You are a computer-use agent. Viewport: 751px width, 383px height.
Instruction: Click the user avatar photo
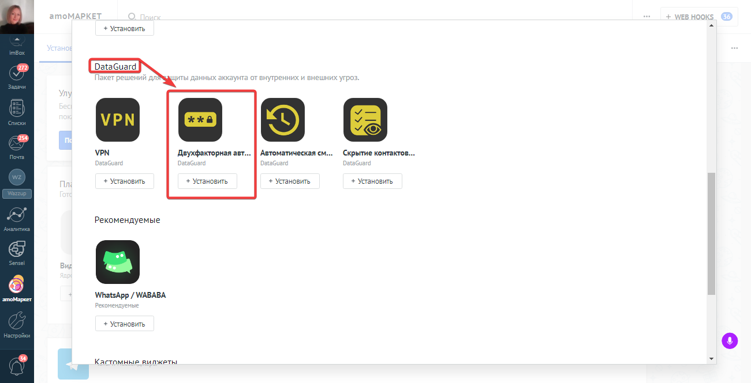click(17, 17)
